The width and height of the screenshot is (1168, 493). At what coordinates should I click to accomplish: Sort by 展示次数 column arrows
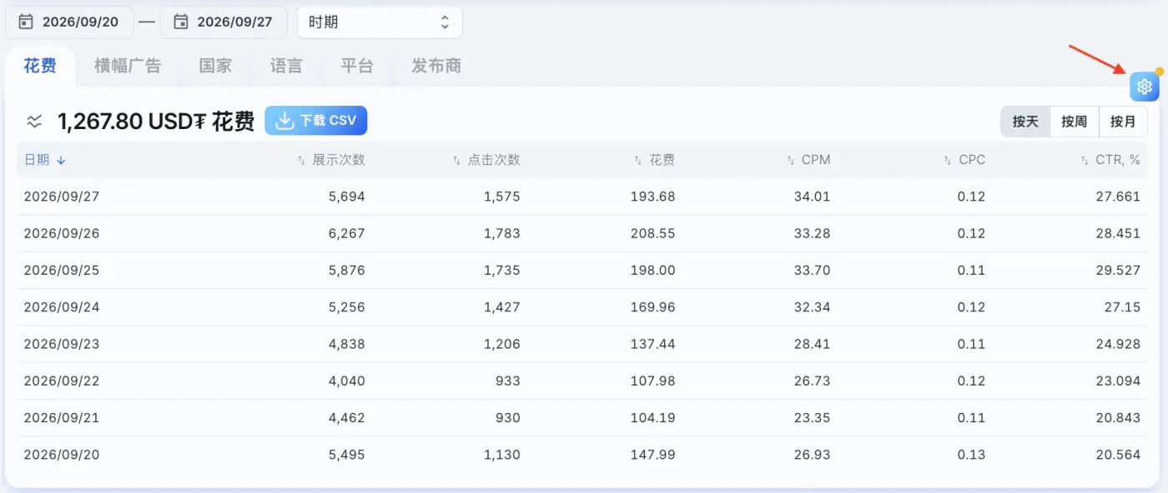302,160
